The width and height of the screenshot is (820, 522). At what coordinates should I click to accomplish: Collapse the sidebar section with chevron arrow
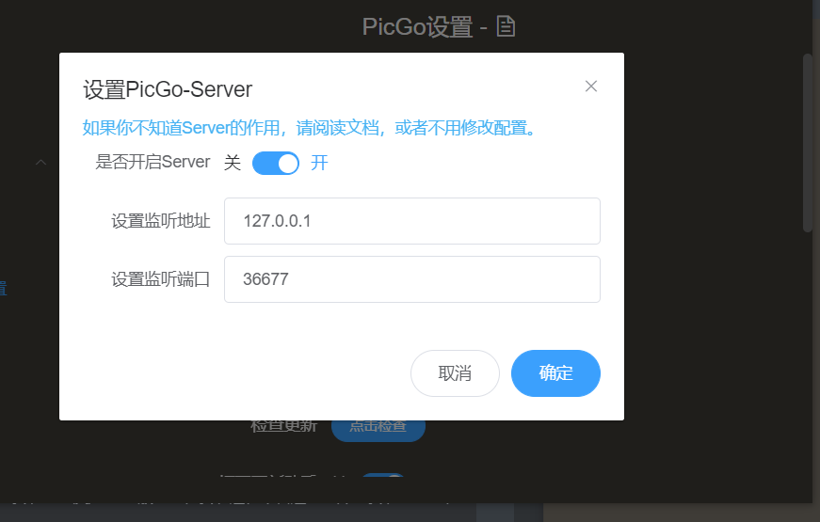(40, 162)
